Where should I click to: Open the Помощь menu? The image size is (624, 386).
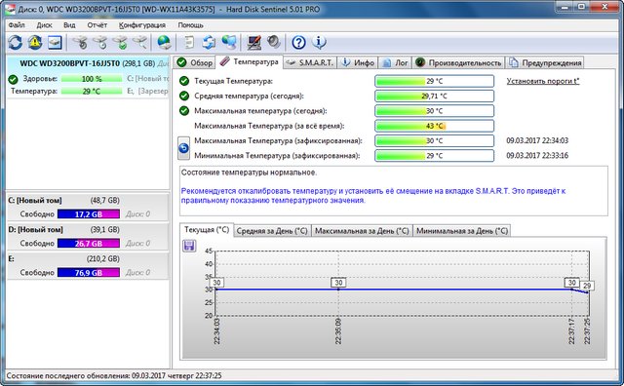pyautogui.click(x=191, y=25)
